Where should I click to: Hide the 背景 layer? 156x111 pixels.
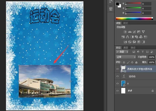(x=118, y=90)
